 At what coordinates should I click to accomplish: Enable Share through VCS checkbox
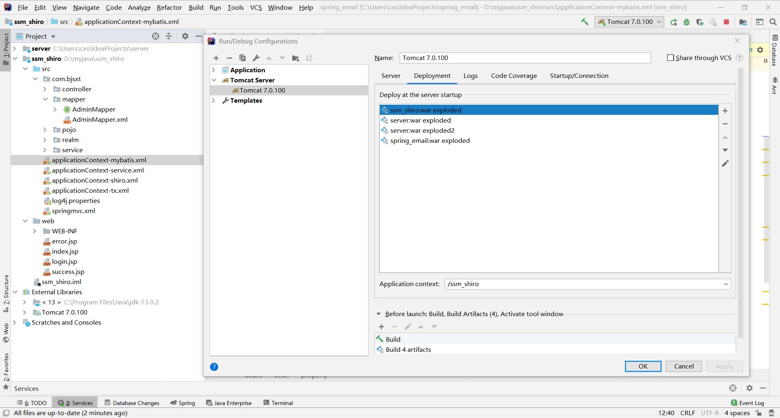tap(670, 58)
